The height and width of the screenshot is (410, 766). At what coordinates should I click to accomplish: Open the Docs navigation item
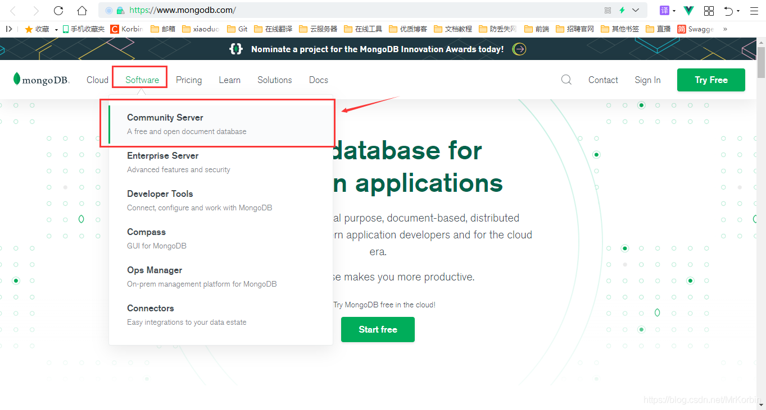[319, 80]
